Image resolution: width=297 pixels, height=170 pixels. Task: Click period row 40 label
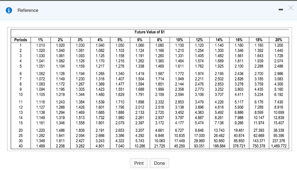[20, 146]
